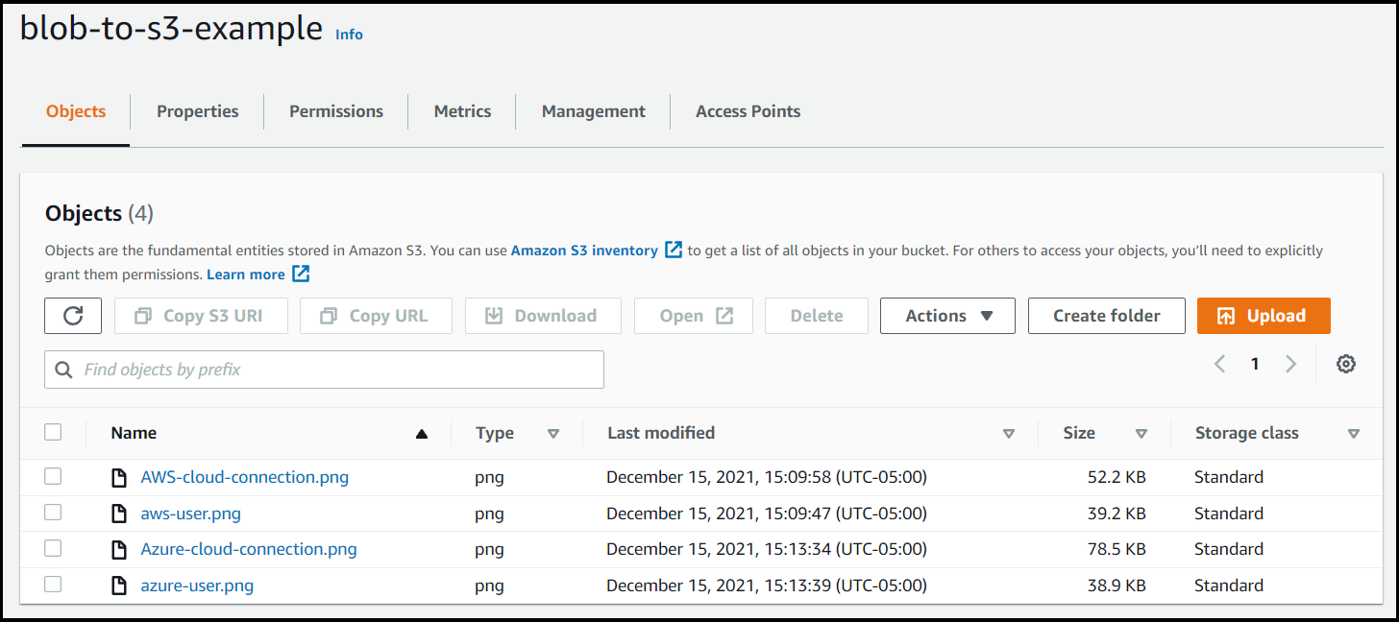Focus the Find objects by prefix field
Viewport: 1399px width, 622px height.
point(324,370)
